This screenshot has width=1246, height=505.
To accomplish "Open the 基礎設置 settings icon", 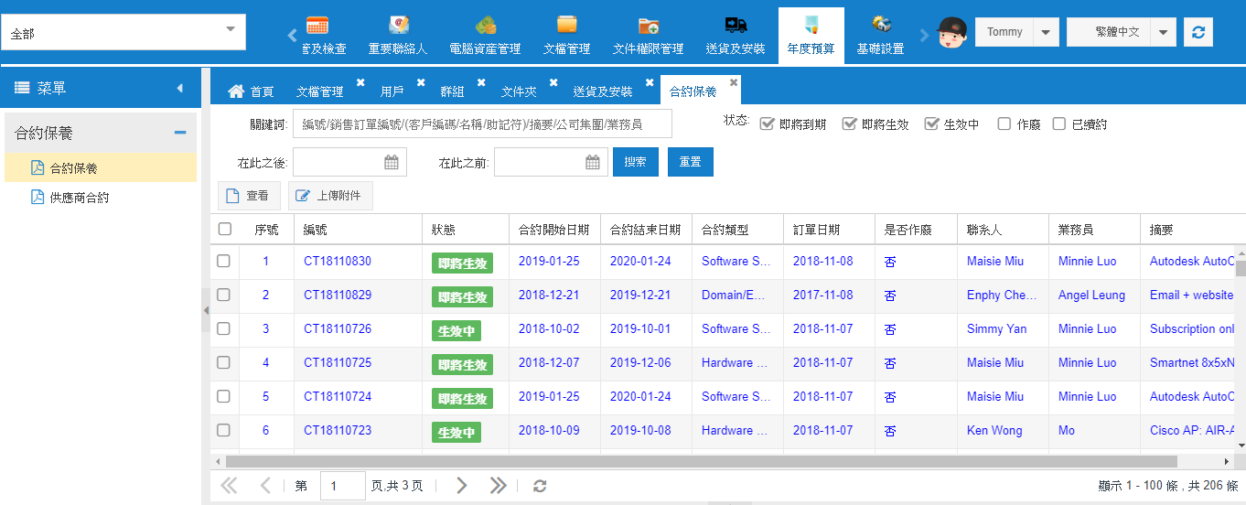I will tap(880, 26).
